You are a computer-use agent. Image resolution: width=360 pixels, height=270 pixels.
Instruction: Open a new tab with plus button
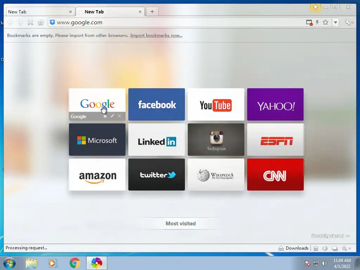point(152,12)
